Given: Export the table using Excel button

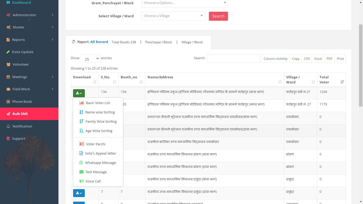Looking at the screenshot, I should 318,59.
